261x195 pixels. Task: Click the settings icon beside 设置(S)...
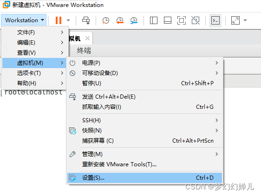[x=72, y=178]
